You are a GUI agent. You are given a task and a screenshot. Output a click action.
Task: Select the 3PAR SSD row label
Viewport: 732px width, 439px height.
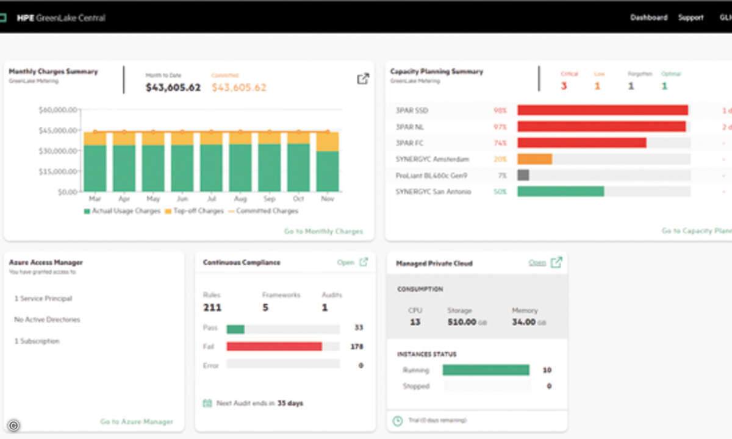[412, 110]
